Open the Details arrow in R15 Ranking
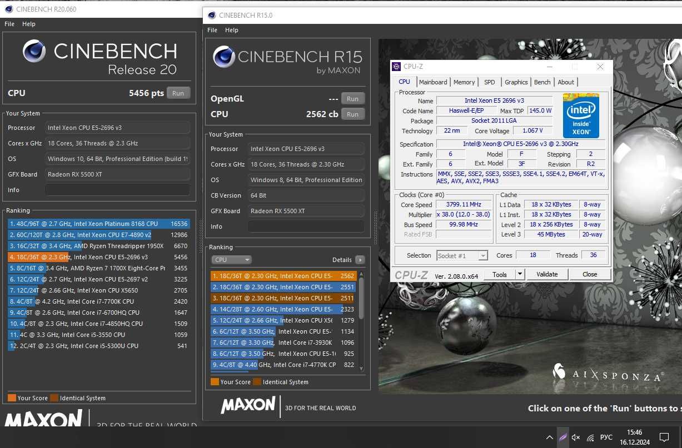The image size is (682, 448). pyautogui.click(x=360, y=260)
